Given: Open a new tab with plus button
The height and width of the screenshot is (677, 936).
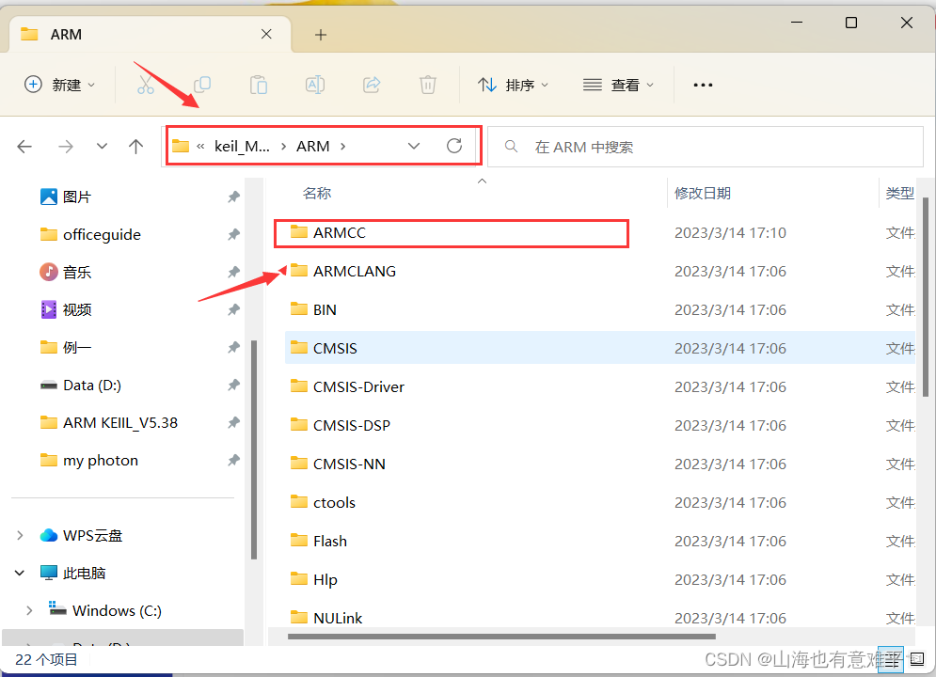Looking at the screenshot, I should pos(321,35).
